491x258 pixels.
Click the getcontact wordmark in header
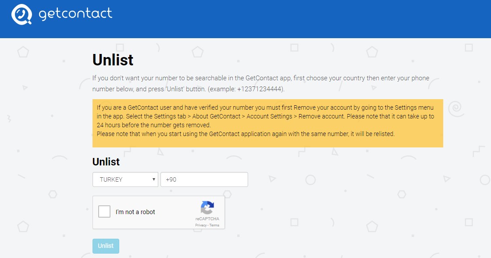pyautogui.click(x=75, y=14)
